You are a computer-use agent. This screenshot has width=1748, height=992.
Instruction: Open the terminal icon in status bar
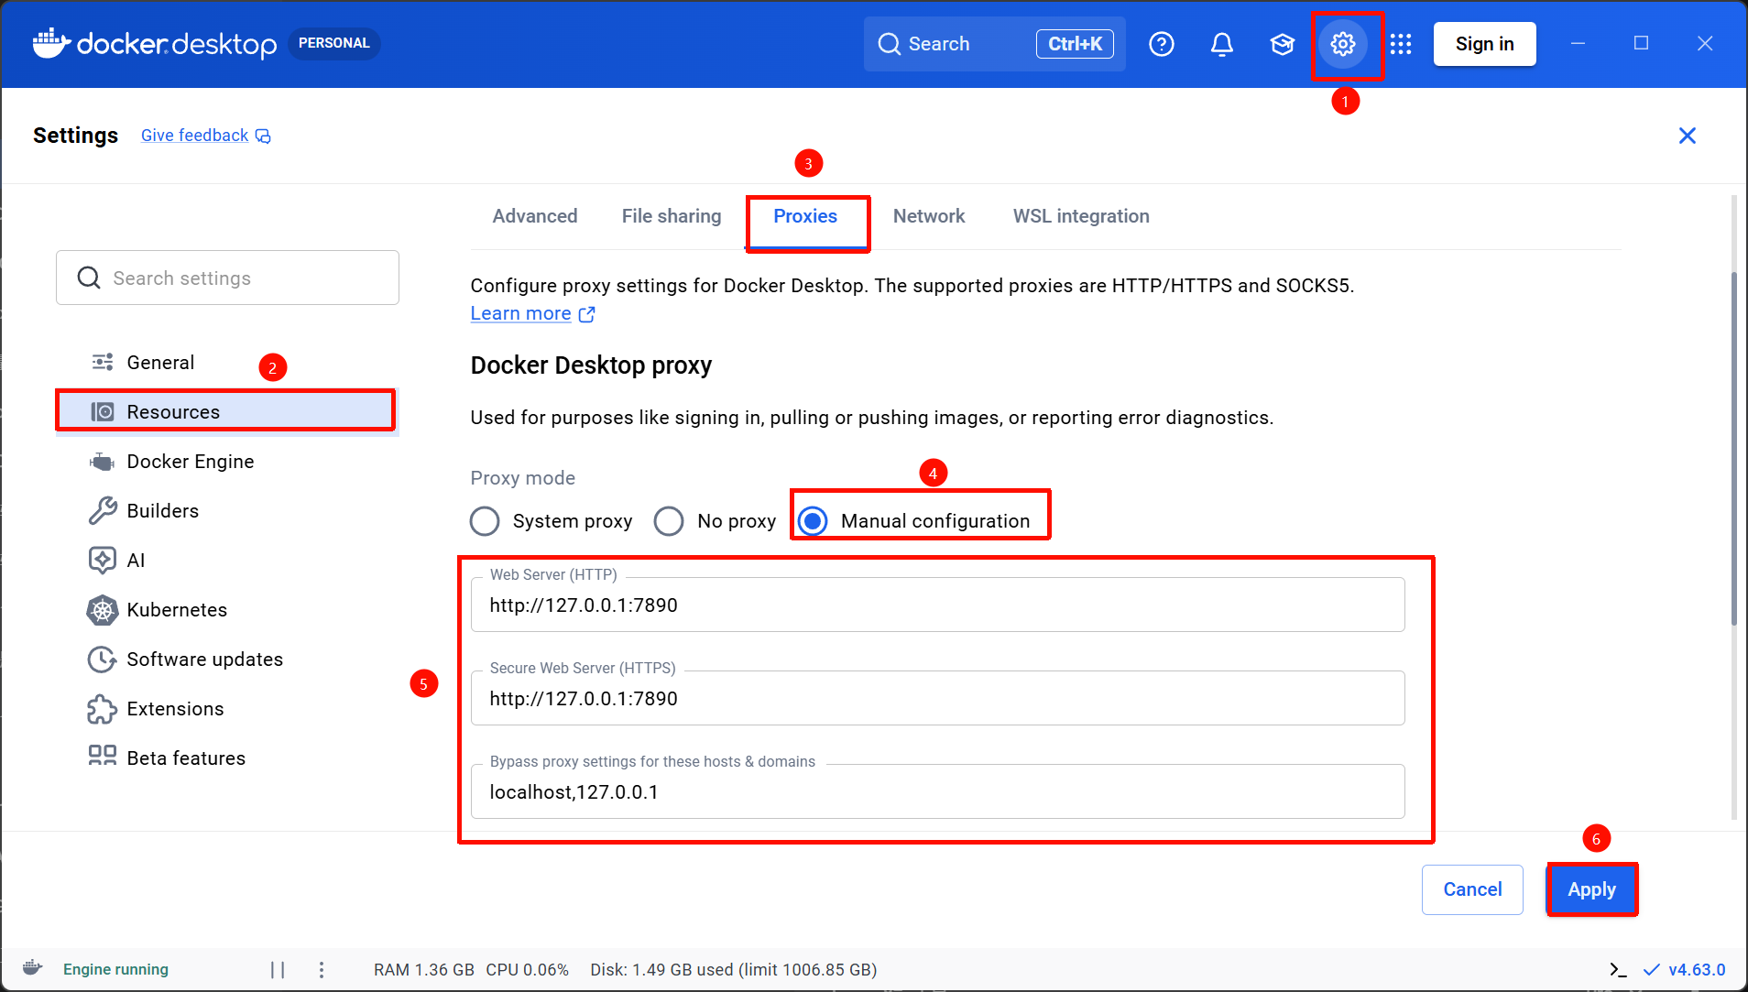click(x=1619, y=969)
